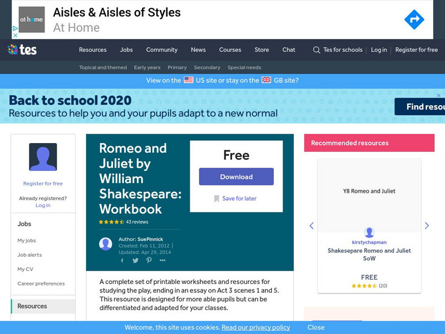Screen dimensions: 445x334
Task: Click Save for later
Action: (x=239, y=198)
